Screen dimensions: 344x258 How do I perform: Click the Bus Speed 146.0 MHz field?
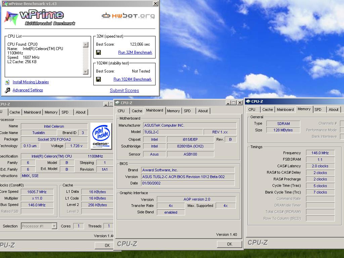click(x=37, y=205)
